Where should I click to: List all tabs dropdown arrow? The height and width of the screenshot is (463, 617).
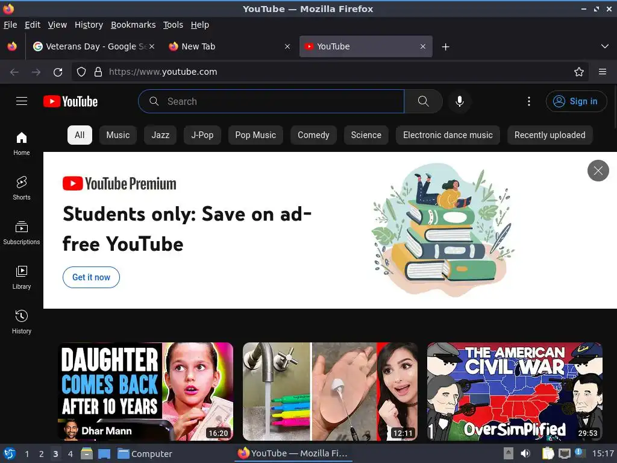click(605, 46)
